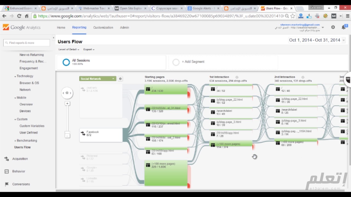Open the Level of Detail dropdown
This screenshot has height=197, width=351.
[69, 50]
